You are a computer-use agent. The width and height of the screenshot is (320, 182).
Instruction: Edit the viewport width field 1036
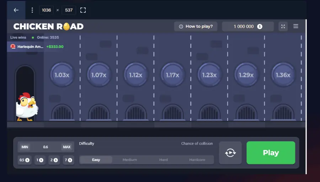(47, 10)
